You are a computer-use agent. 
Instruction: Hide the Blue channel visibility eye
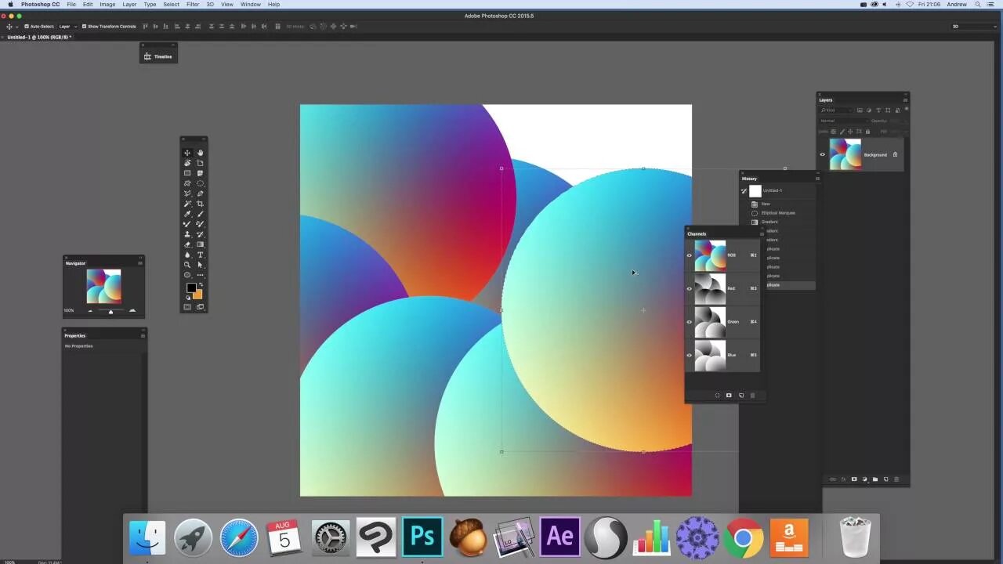coord(690,355)
